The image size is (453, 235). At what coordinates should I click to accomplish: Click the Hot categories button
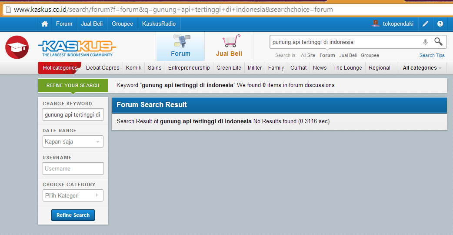(x=60, y=67)
